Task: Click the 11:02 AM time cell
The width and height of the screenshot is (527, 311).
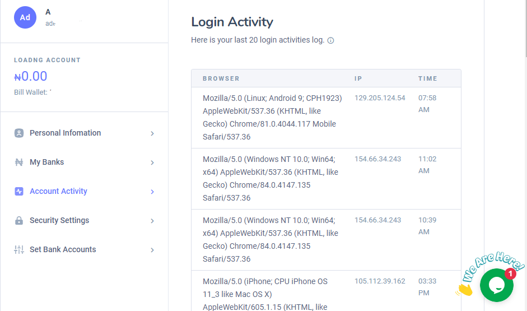Action: 427,165
